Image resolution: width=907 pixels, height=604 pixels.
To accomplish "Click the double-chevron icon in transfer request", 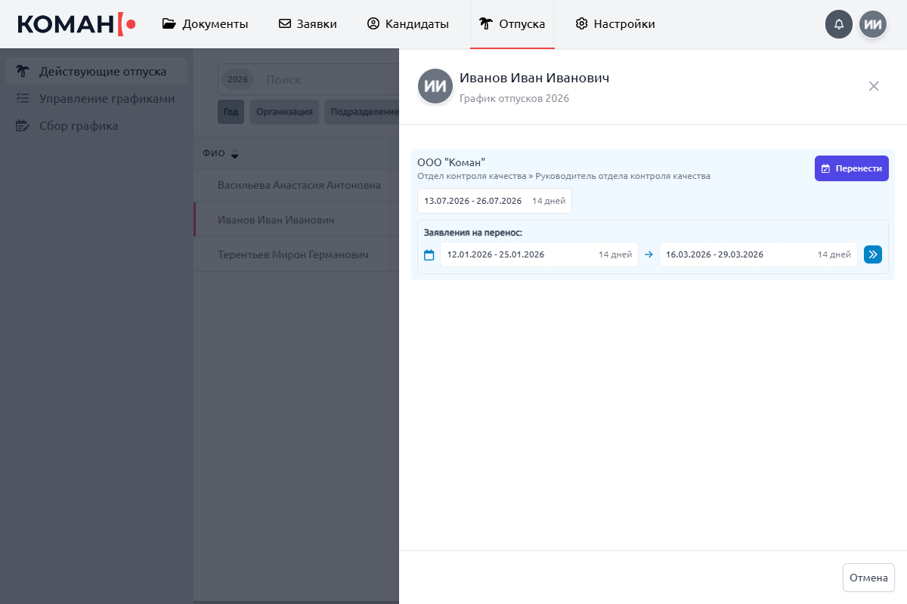I will tap(873, 254).
